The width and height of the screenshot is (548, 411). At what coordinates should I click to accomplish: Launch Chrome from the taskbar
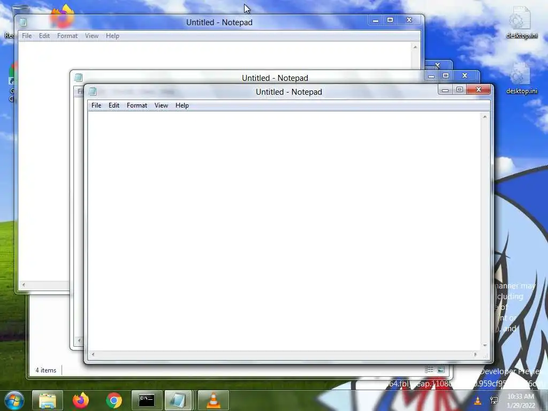(x=114, y=400)
